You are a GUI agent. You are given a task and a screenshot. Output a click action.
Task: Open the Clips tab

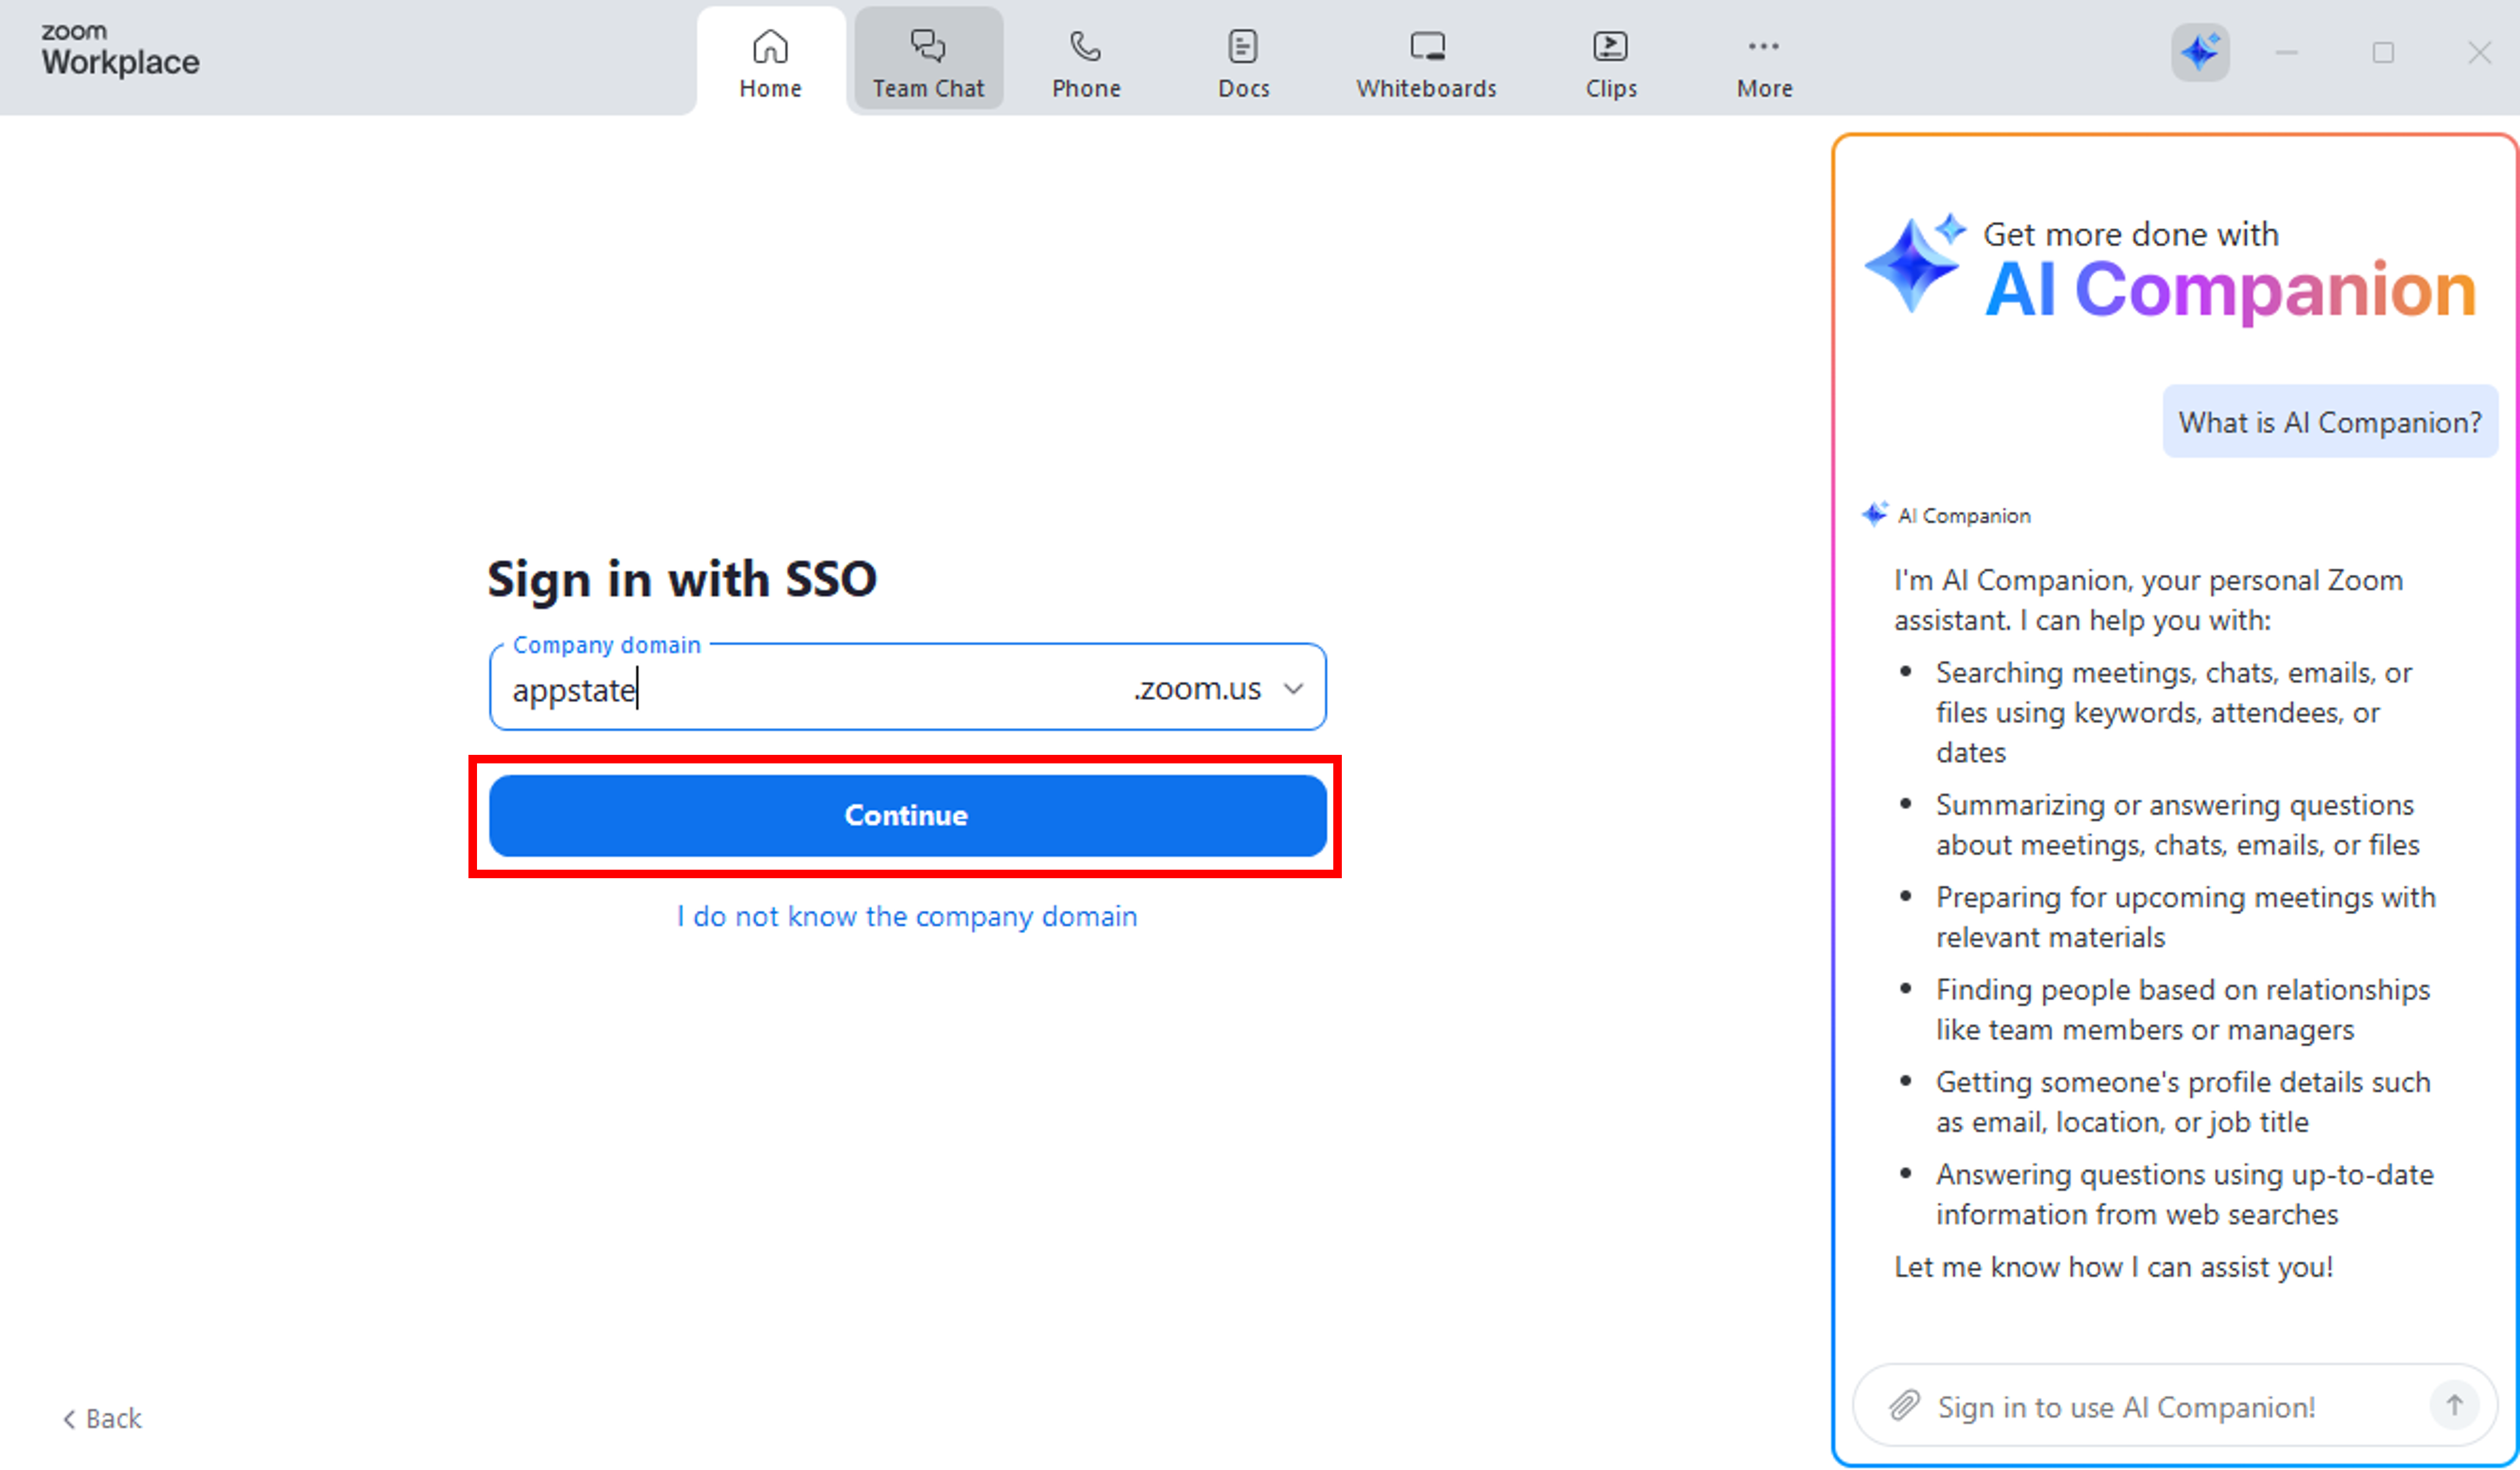click(1610, 62)
